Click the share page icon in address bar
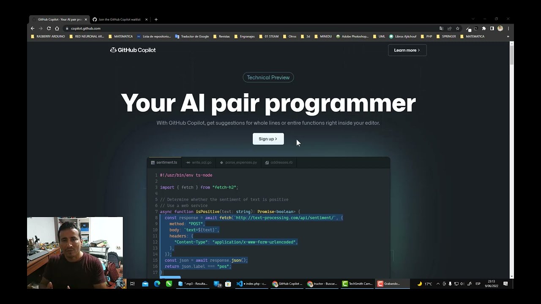 [449, 28]
